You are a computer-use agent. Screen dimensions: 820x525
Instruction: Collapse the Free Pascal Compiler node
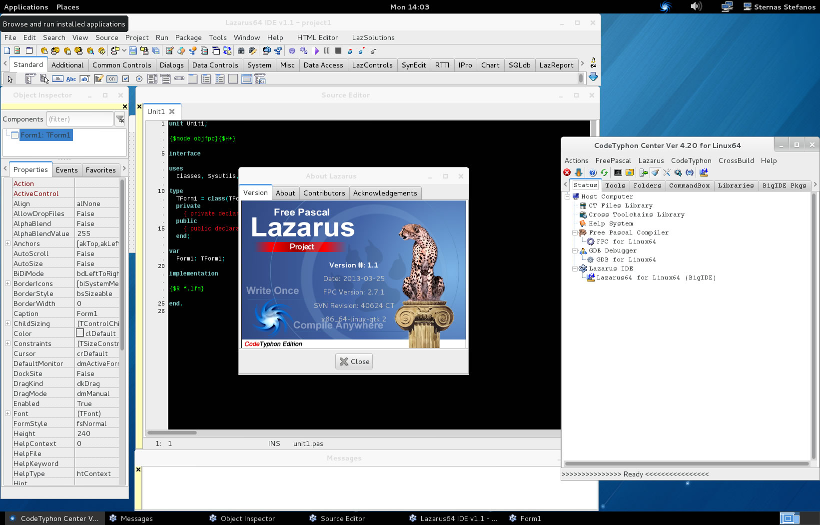(x=575, y=232)
